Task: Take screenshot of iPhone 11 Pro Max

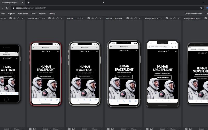Action: (127, 18)
